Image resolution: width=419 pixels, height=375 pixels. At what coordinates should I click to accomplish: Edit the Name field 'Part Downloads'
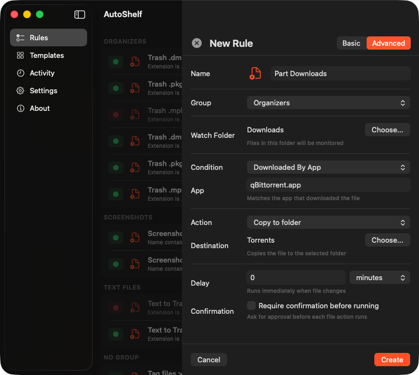point(341,73)
